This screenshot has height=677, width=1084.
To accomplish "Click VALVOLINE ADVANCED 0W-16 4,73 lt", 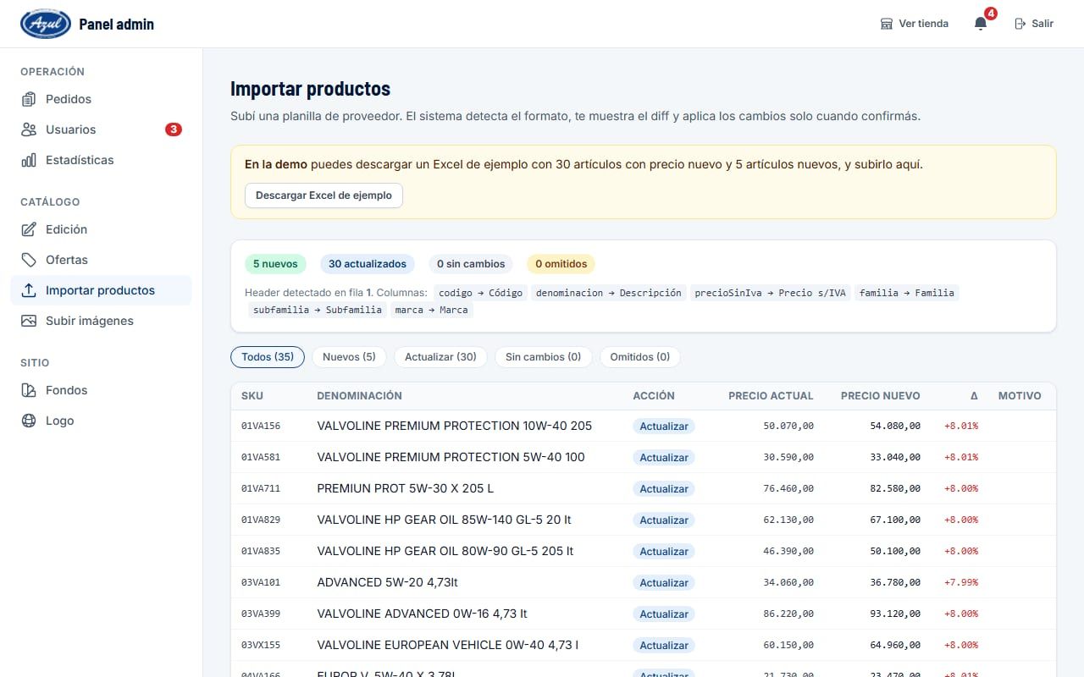I will coord(422,614).
